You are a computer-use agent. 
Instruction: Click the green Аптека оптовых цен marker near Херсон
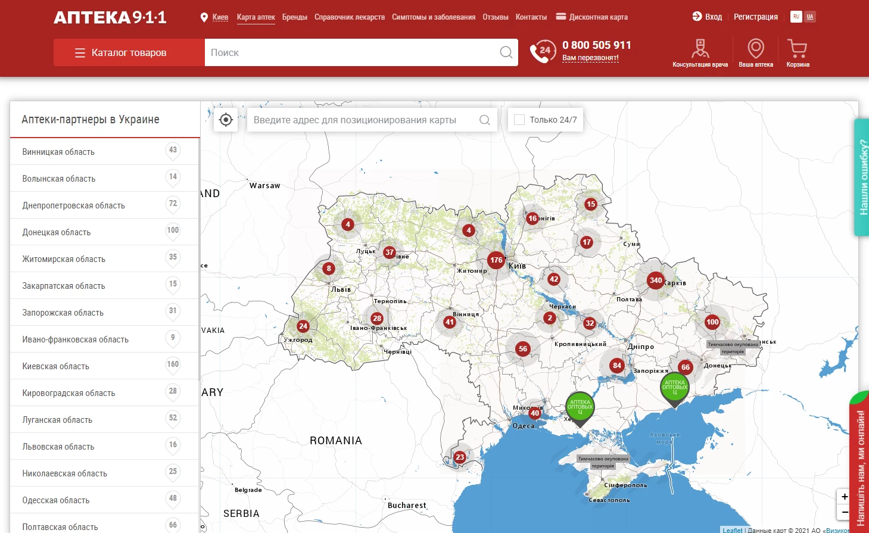(x=580, y=407)
